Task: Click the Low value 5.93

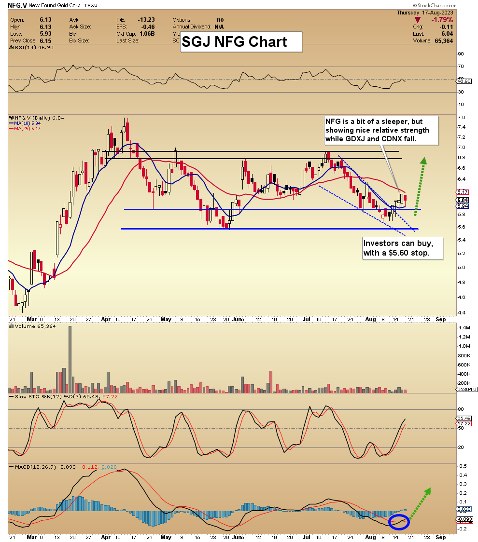Action: 45,34
